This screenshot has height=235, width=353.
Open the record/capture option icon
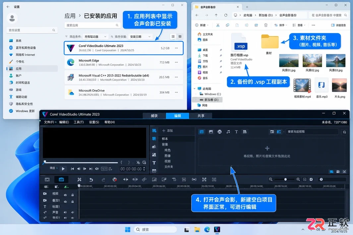pos(115,179)
